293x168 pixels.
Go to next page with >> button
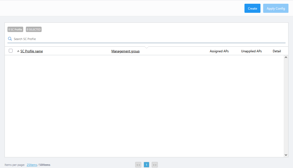pyautogui.click(x=155, y=165)
